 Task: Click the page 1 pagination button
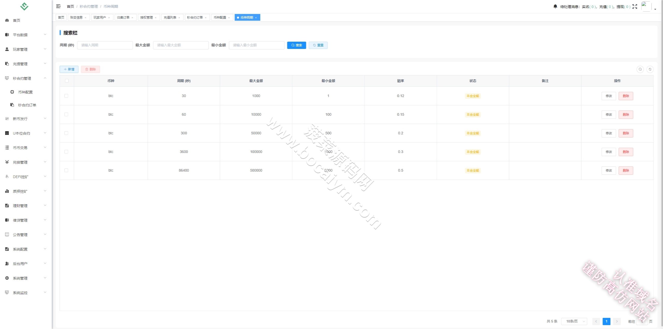coord(606,321)
